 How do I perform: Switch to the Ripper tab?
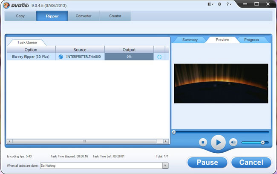click(52, 16)
